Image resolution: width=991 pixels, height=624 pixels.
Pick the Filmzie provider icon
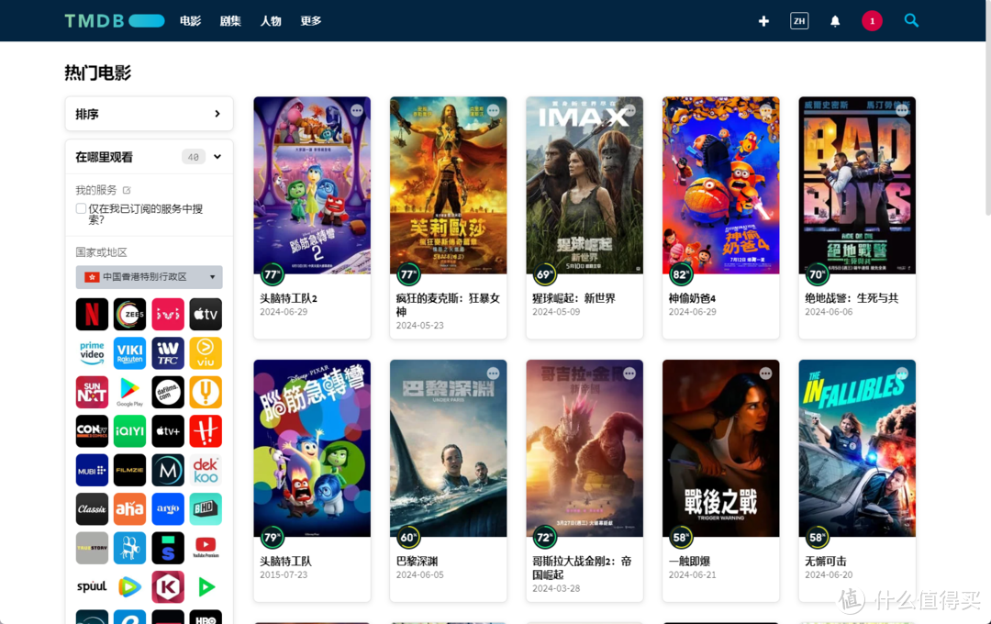(130, 471)
